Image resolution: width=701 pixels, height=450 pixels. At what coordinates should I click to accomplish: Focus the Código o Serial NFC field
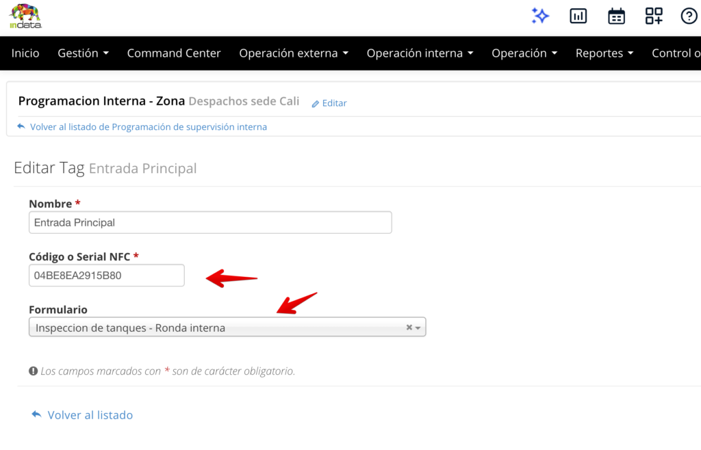tap(106, 276)
